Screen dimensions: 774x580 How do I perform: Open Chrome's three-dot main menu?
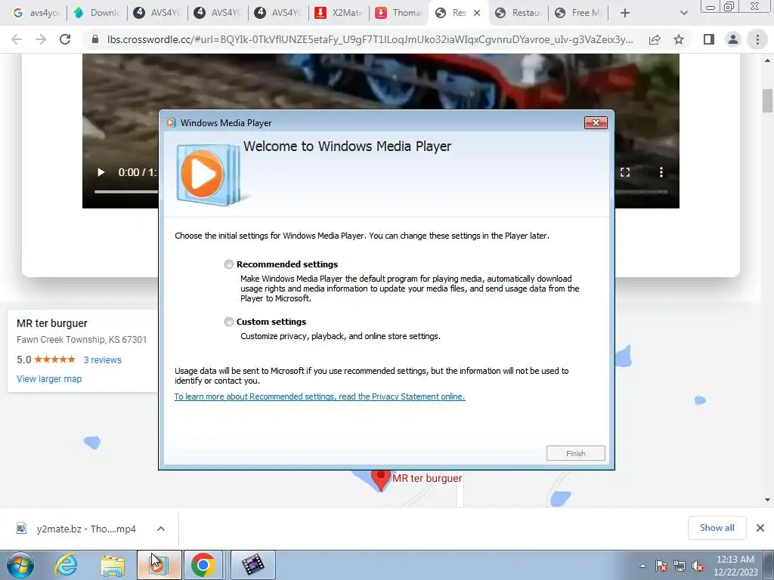pyautogui.click(x=757, y=39)
